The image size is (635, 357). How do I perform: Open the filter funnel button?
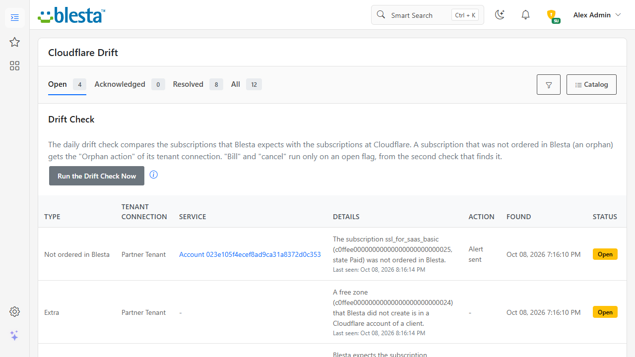tap(549, 84)
